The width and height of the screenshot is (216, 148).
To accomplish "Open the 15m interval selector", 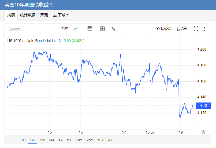I will click(x=65, y=28).
